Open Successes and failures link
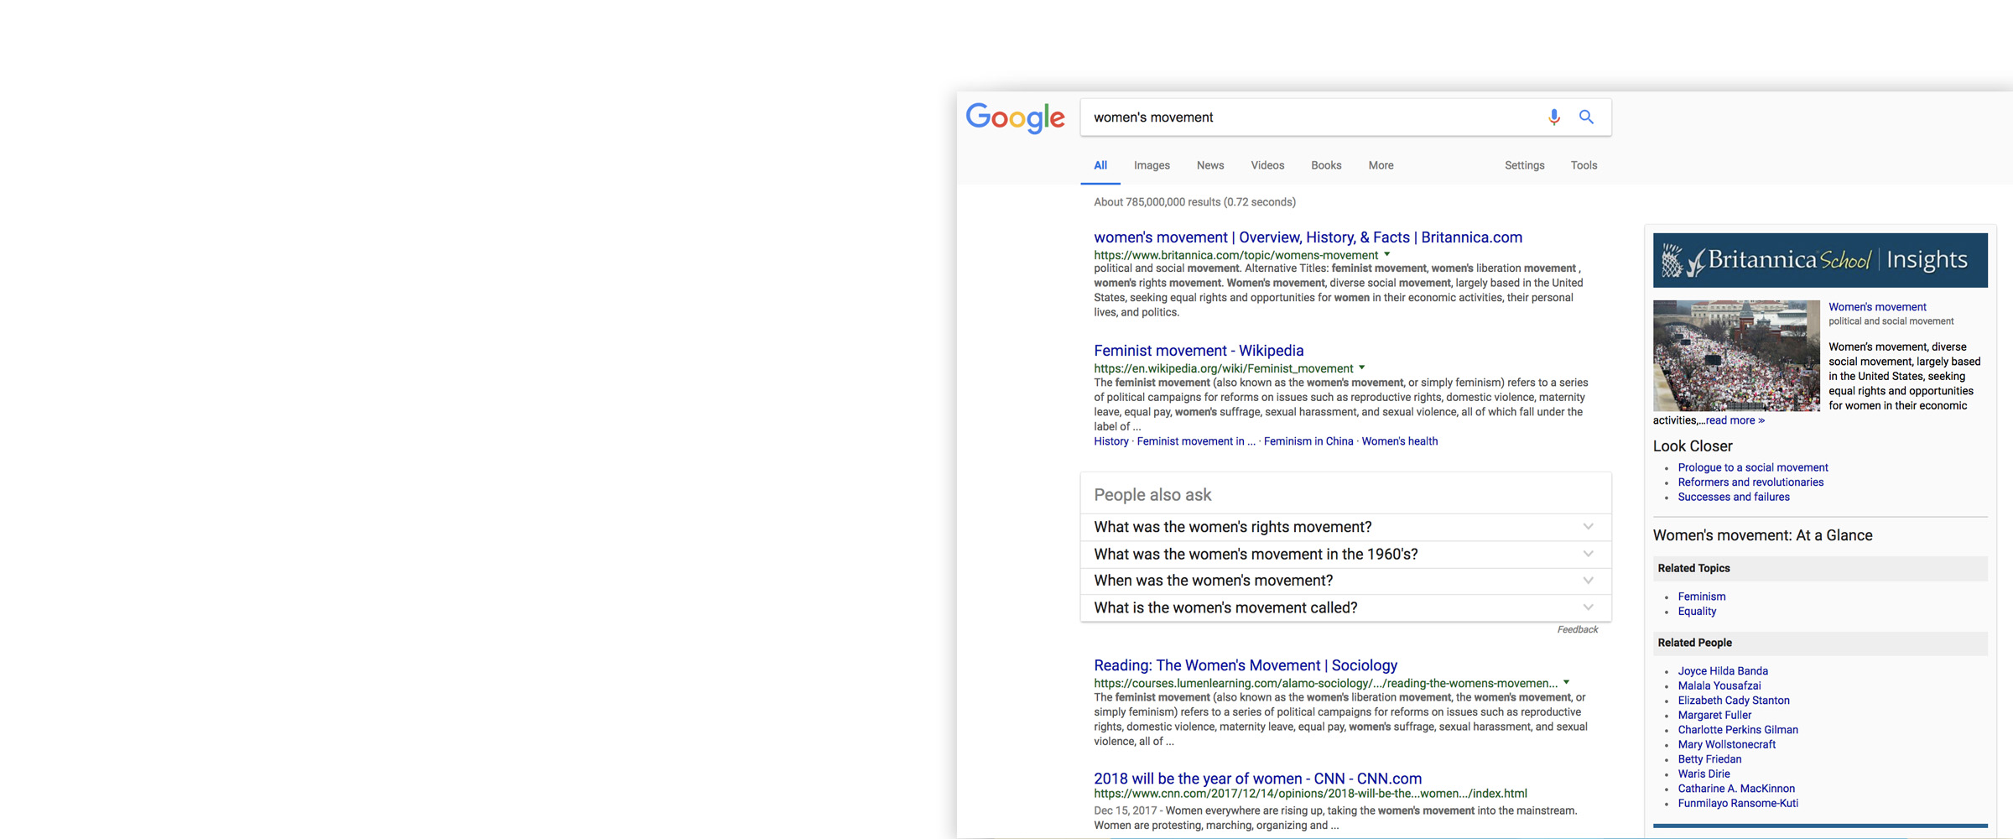 pyautogui.click(x=1734, y=497)
